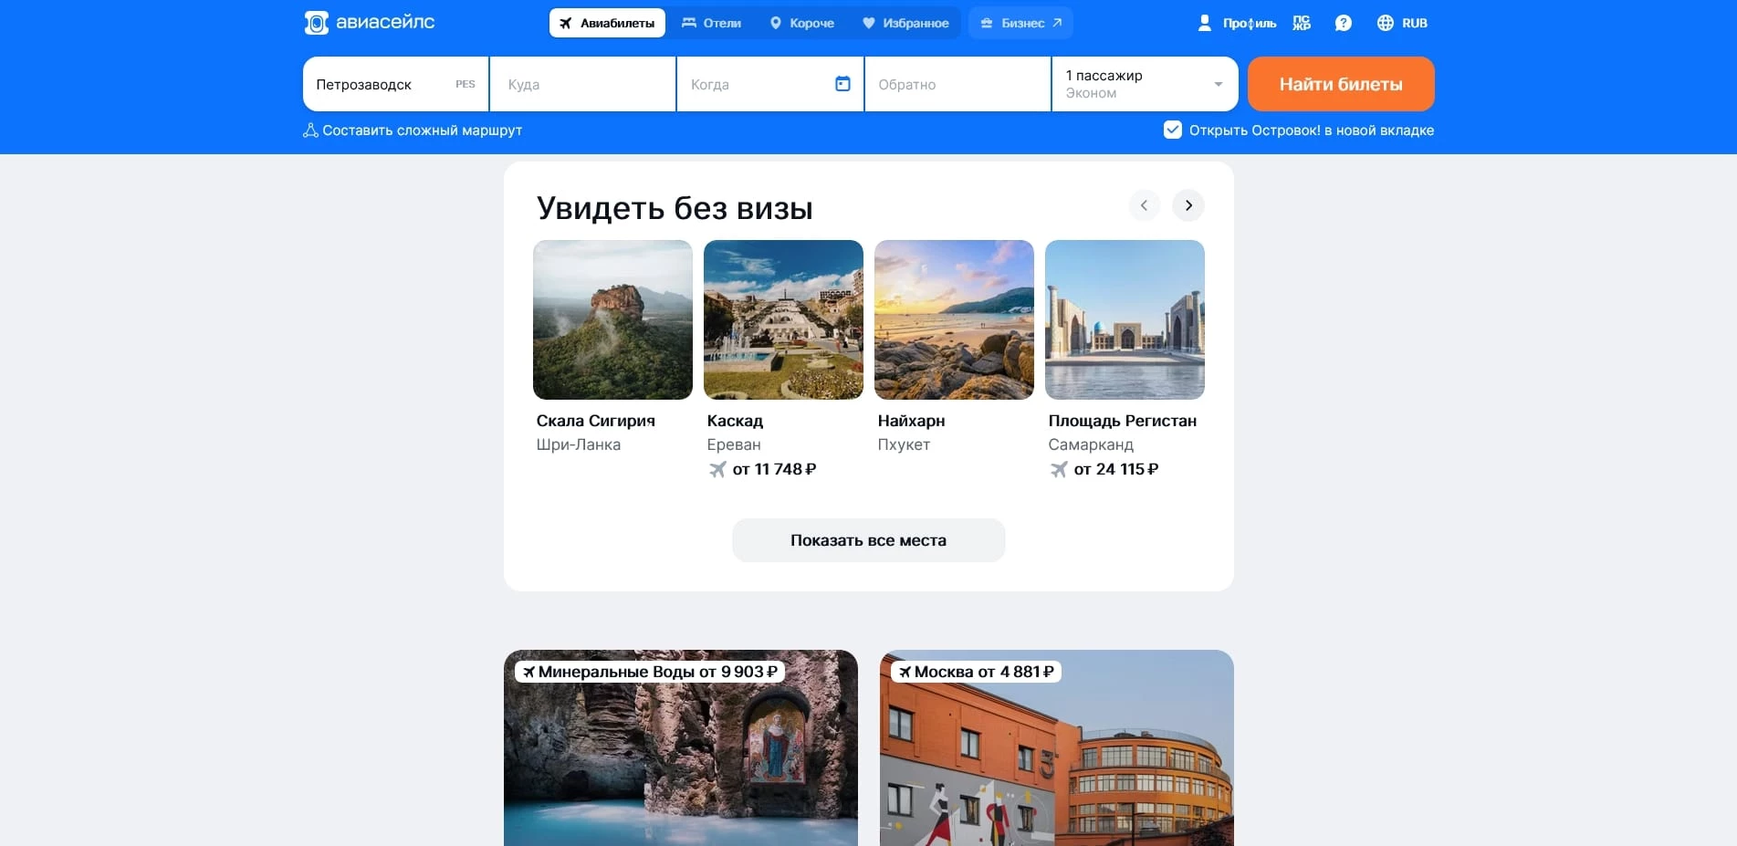Click the pin icon next to Короче
This screenshot has height=846, width=1737.
click(x=776, y=23)
